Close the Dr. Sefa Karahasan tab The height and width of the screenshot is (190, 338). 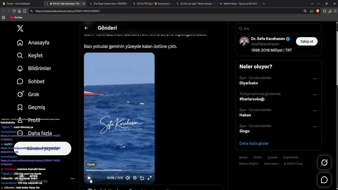tap(84, 4)
